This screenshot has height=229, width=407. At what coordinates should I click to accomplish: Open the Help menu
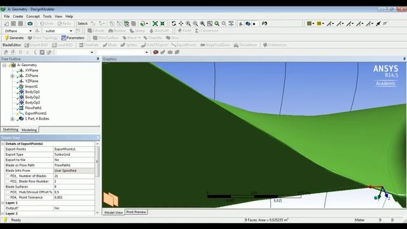pos(69,17)
